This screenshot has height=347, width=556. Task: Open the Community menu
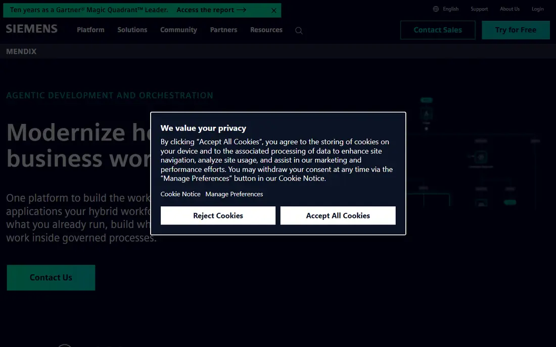click(179, 30)
